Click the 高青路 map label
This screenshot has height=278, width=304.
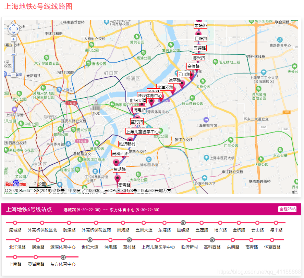point(124,185)
